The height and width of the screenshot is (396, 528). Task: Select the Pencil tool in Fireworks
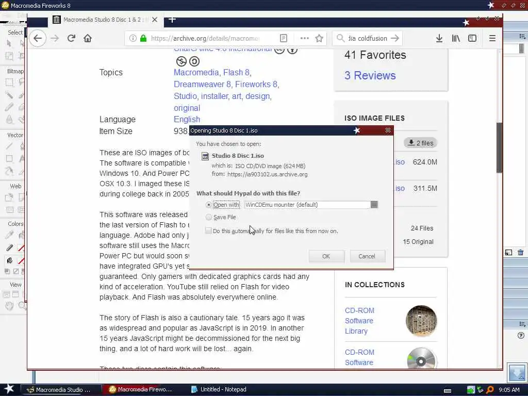pos(9,107)
